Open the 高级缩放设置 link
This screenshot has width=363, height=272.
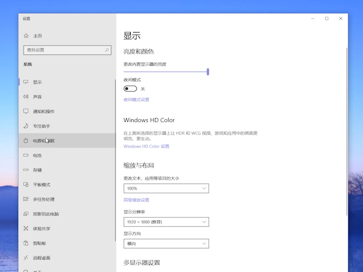click(x=136, y=200)
